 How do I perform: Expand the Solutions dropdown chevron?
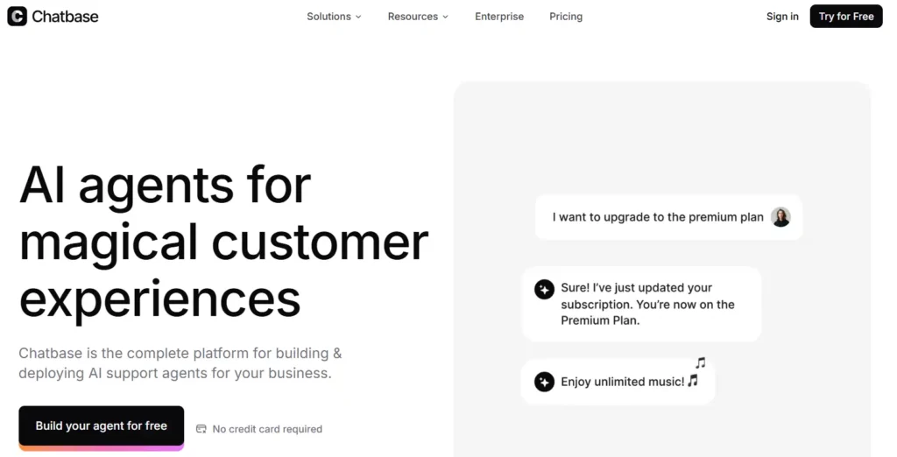click(358, 18)
